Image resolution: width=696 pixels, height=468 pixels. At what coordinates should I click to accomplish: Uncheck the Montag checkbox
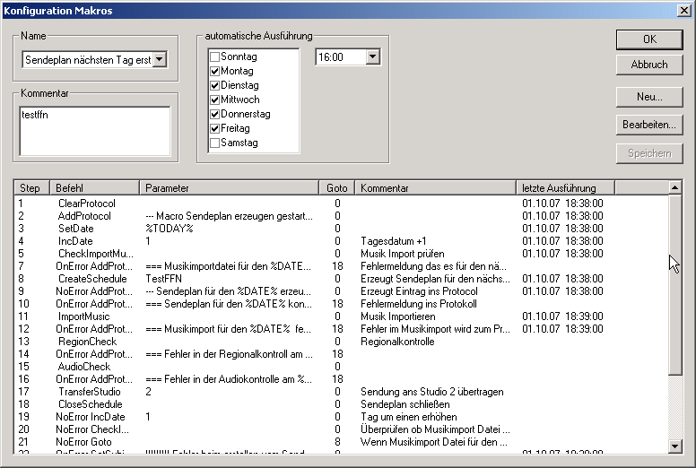point(215,71)
